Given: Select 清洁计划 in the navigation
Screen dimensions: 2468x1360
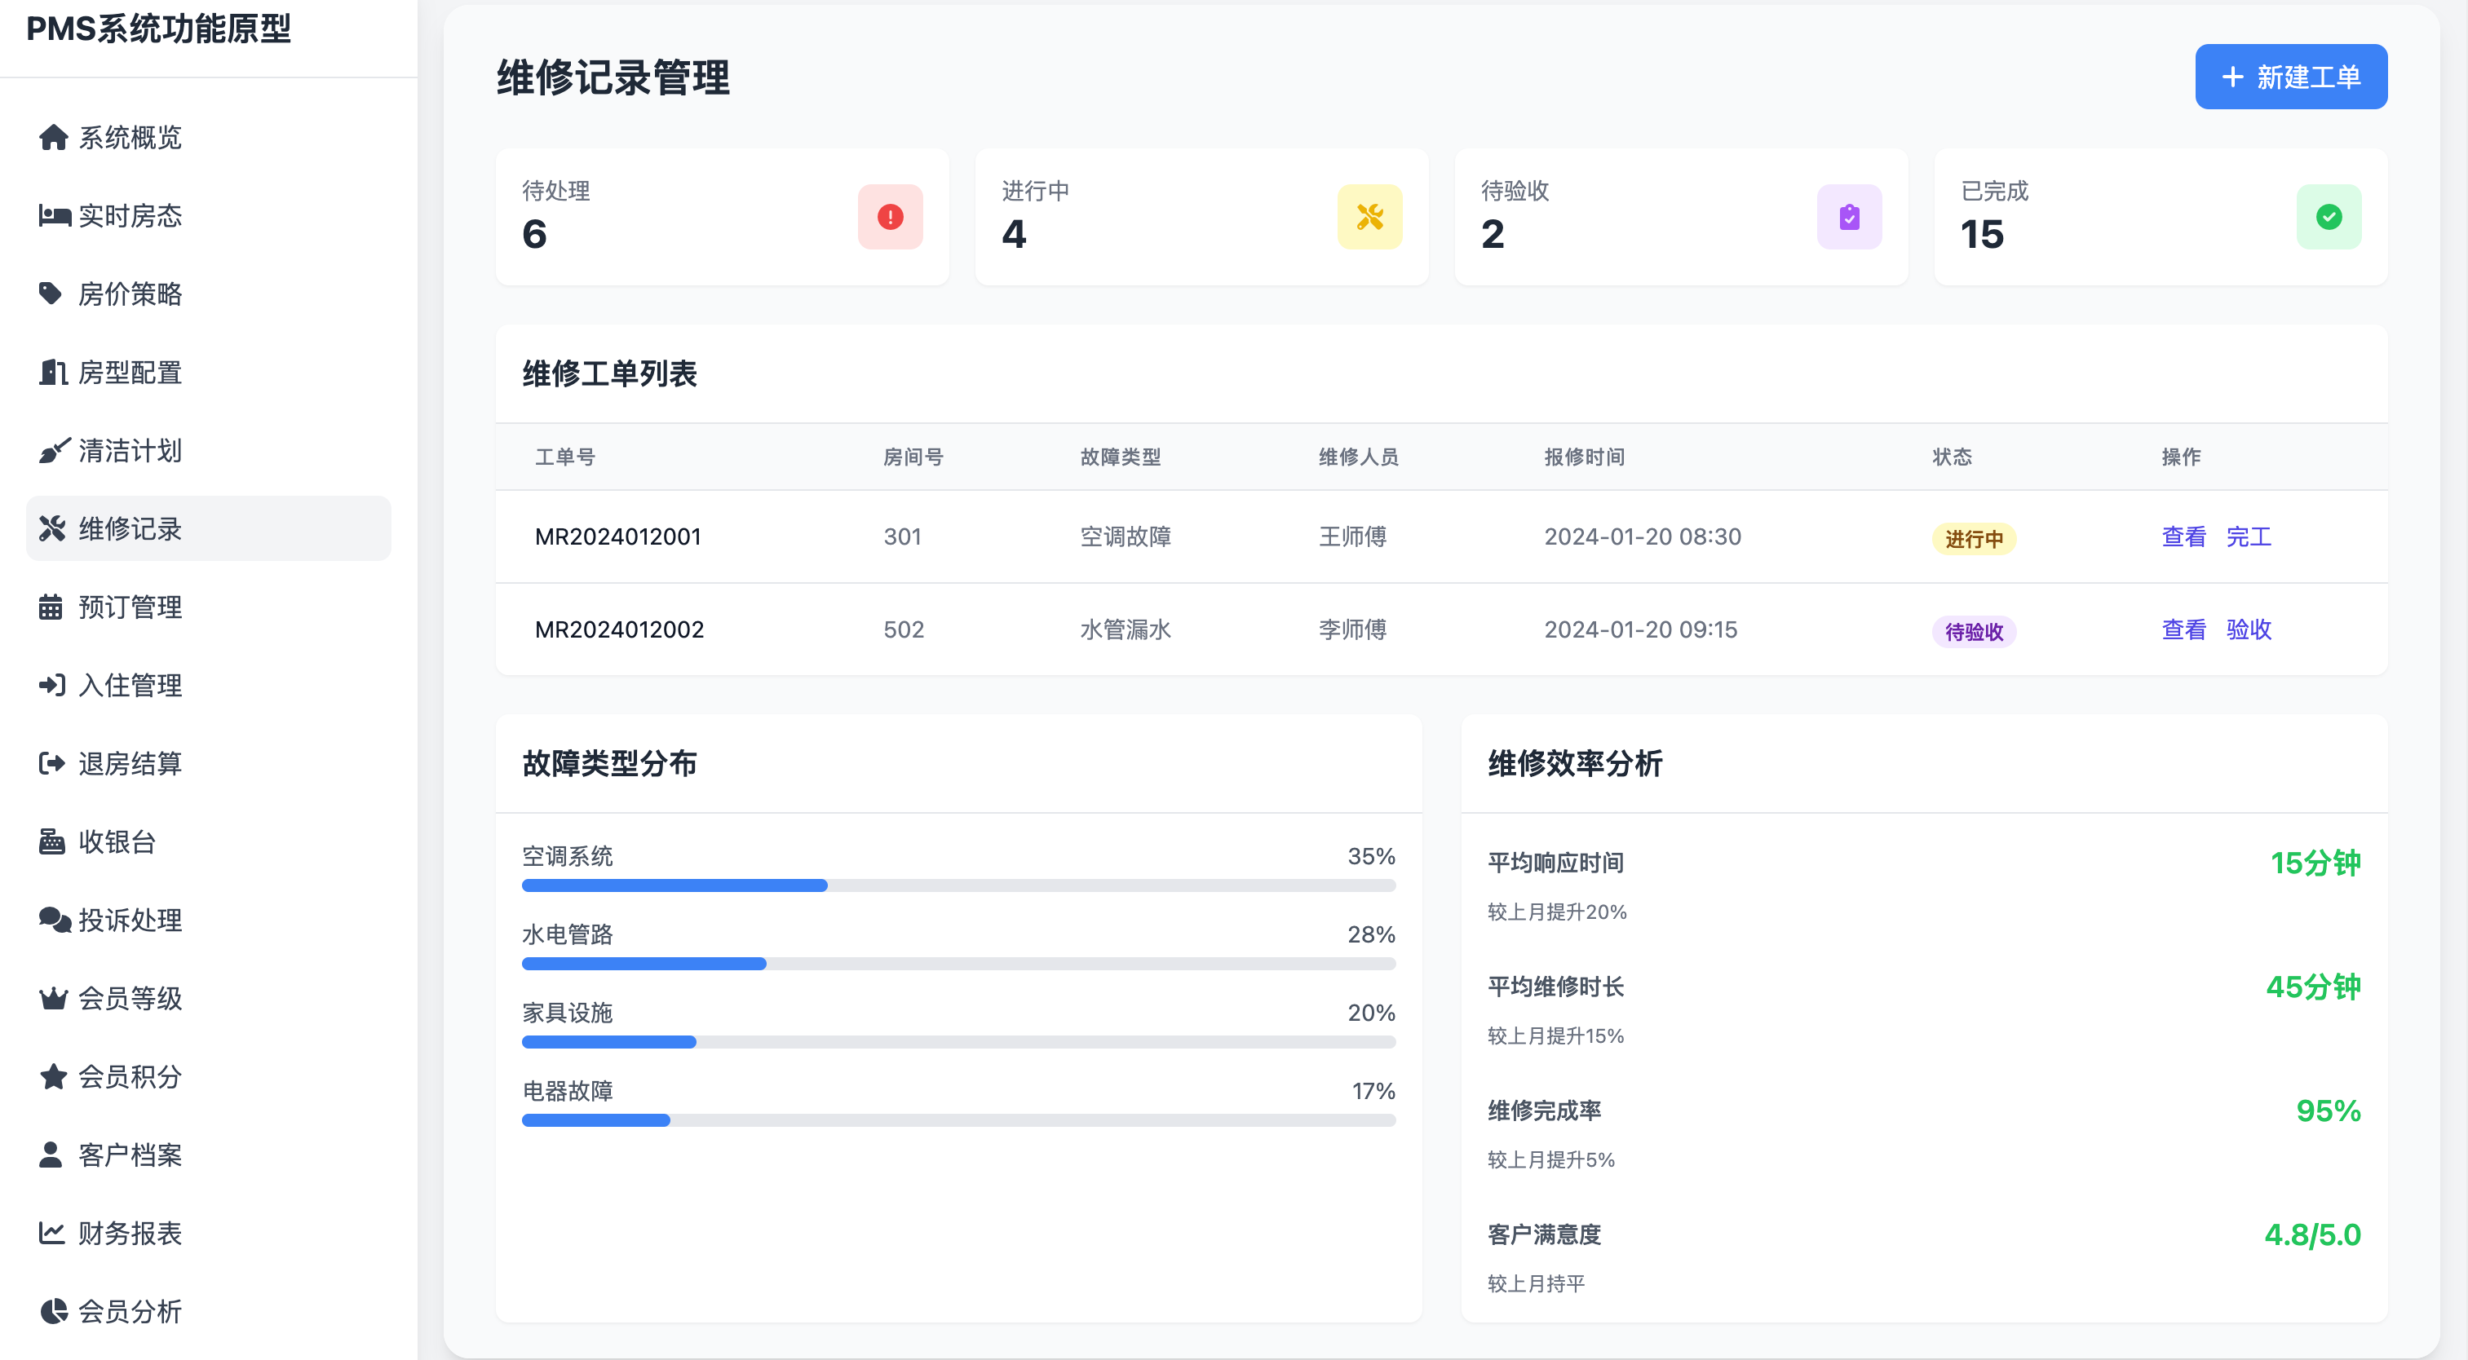Looking at the screenshot, I should 209,451.
